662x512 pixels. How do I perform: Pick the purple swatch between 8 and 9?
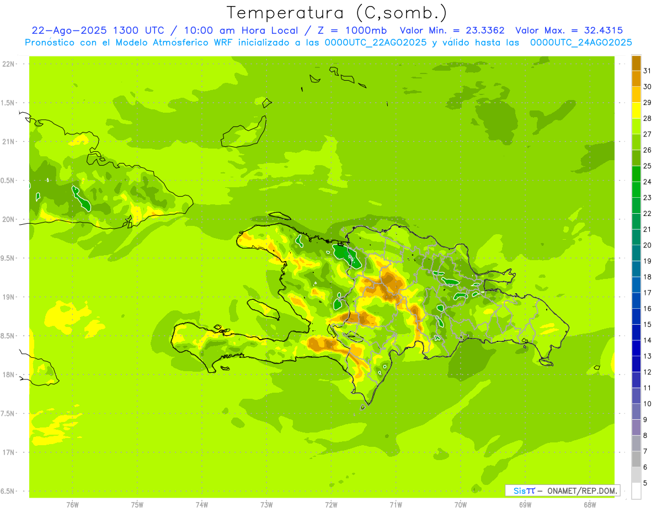click(636, 427)
